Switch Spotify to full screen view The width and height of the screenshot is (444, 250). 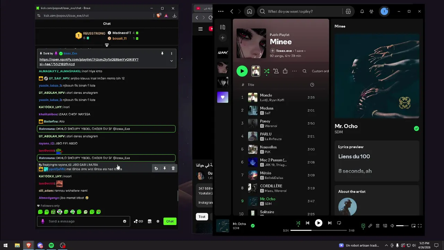(x=420, y=226)
